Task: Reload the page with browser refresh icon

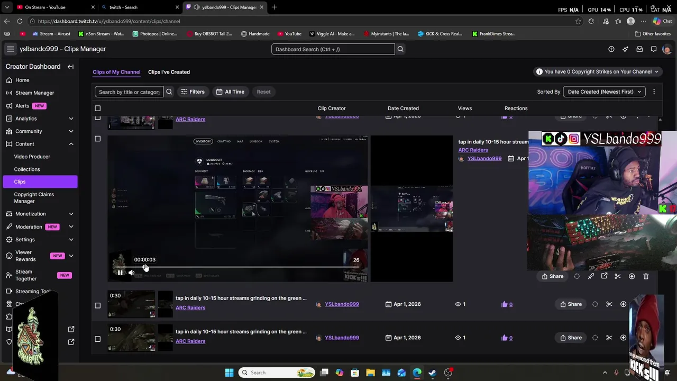Action: tap(20, 21)
